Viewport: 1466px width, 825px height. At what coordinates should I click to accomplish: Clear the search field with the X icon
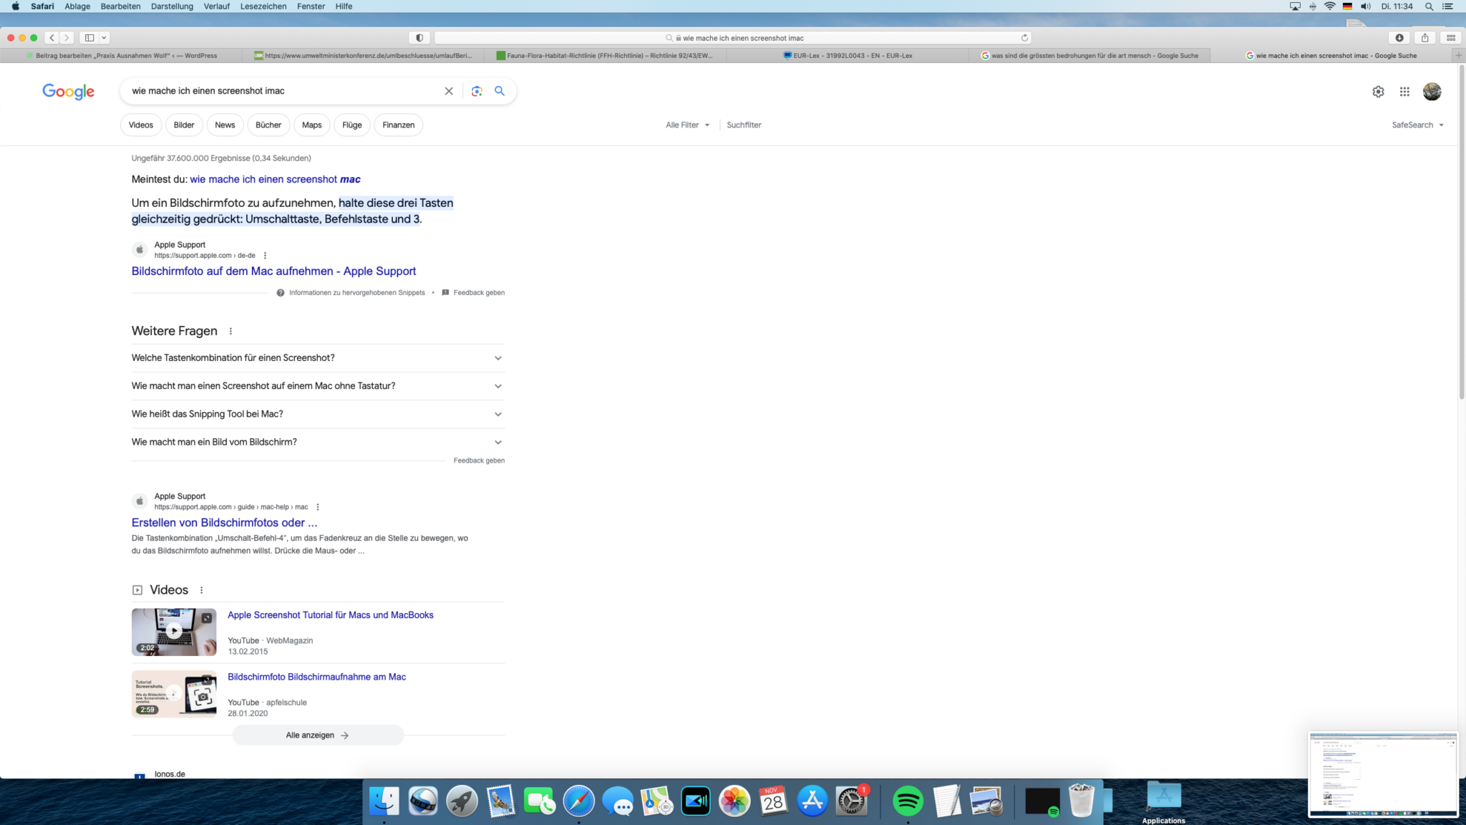(x=449, y=91)
